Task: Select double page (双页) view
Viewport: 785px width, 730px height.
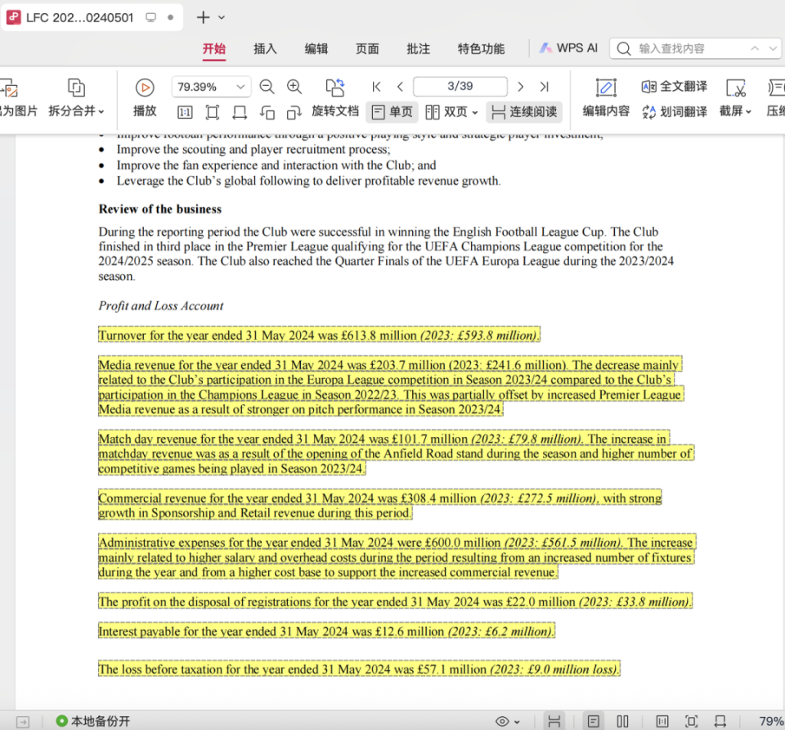Action: coord(446,112)
